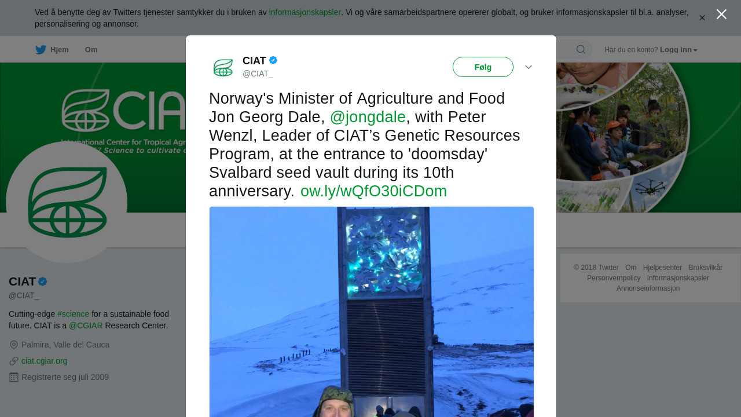Open the ow.ly/wQfO30iCDom link

point(373,191)
